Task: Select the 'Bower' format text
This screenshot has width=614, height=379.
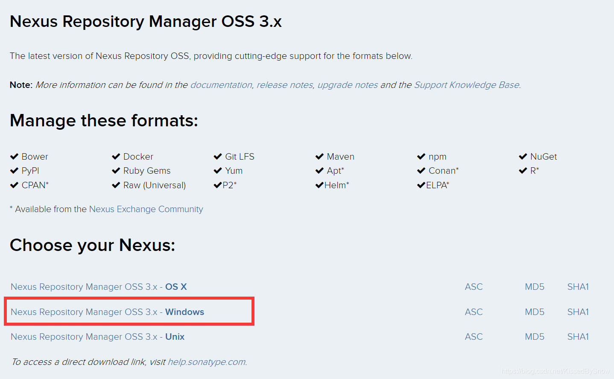Action: pyautogui.click(x=35, y=157)
